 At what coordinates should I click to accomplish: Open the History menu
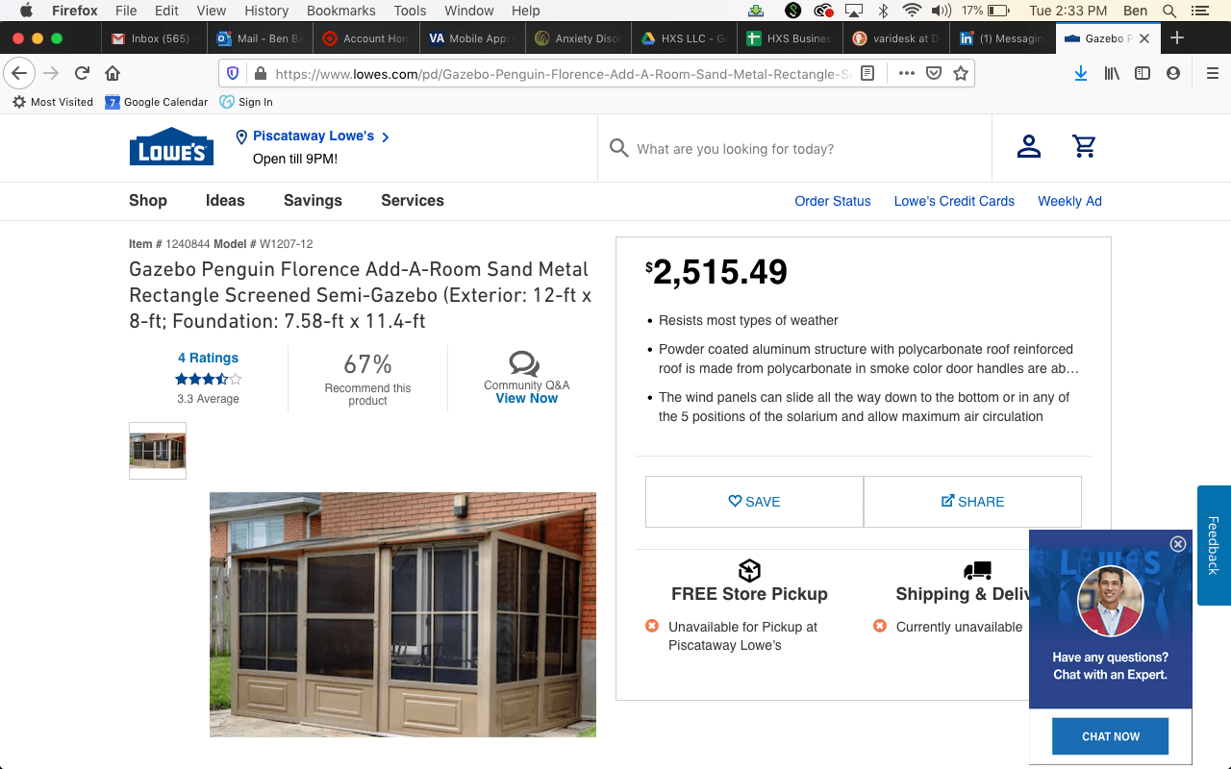pyautogui.click(x=266, y=11)
